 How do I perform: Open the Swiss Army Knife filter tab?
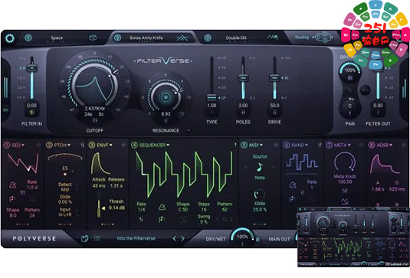tap(146, 38)
